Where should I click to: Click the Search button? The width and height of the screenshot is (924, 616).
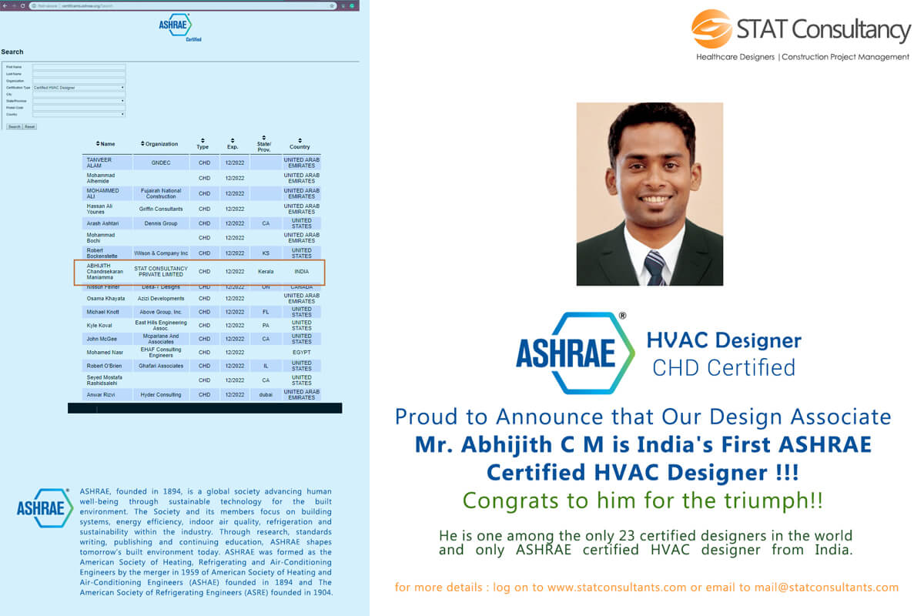[x=14, y=126]
